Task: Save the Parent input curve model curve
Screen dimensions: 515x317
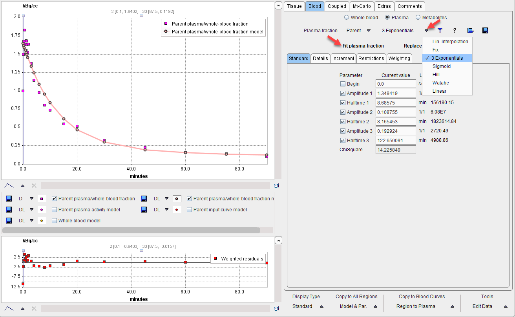Action: click(x=144, y=210)
